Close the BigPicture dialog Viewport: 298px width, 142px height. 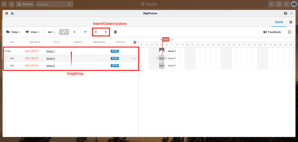point(291,13)
